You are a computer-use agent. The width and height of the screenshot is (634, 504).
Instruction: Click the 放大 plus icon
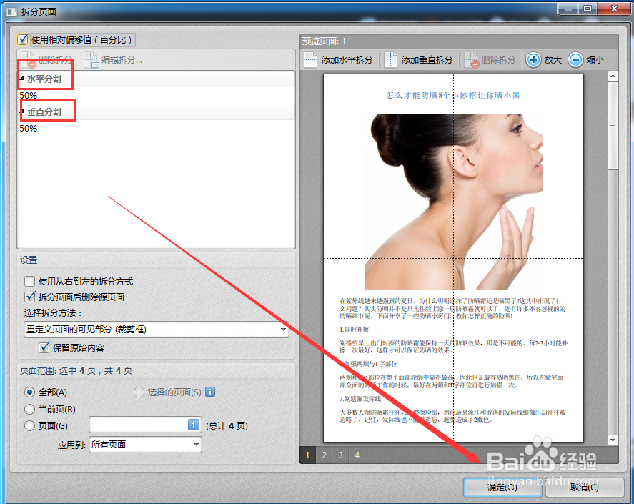533,60
